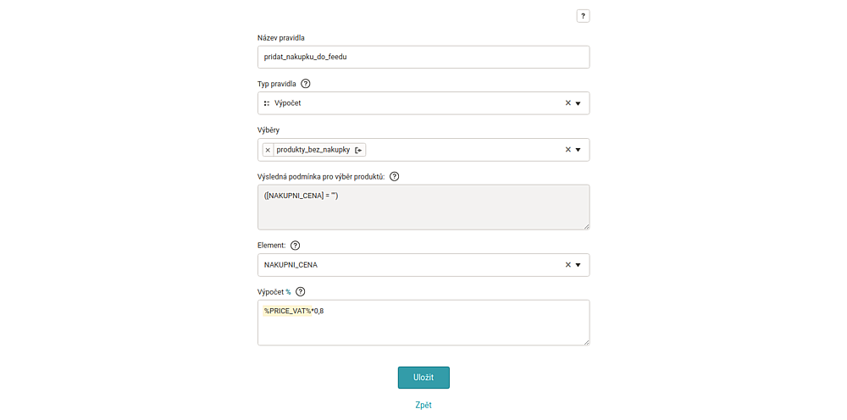Clear the NAKUPNI_CENA element selection
The image size is (847, 420).
click(x=567, y=265)
